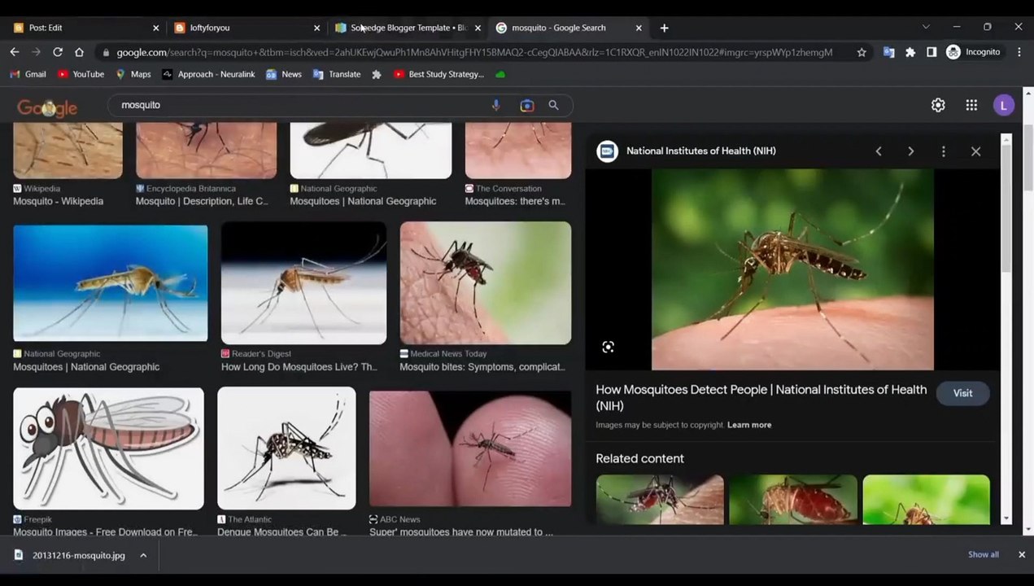
Task: Open Google Lens search by image
Action: (526, 105)
